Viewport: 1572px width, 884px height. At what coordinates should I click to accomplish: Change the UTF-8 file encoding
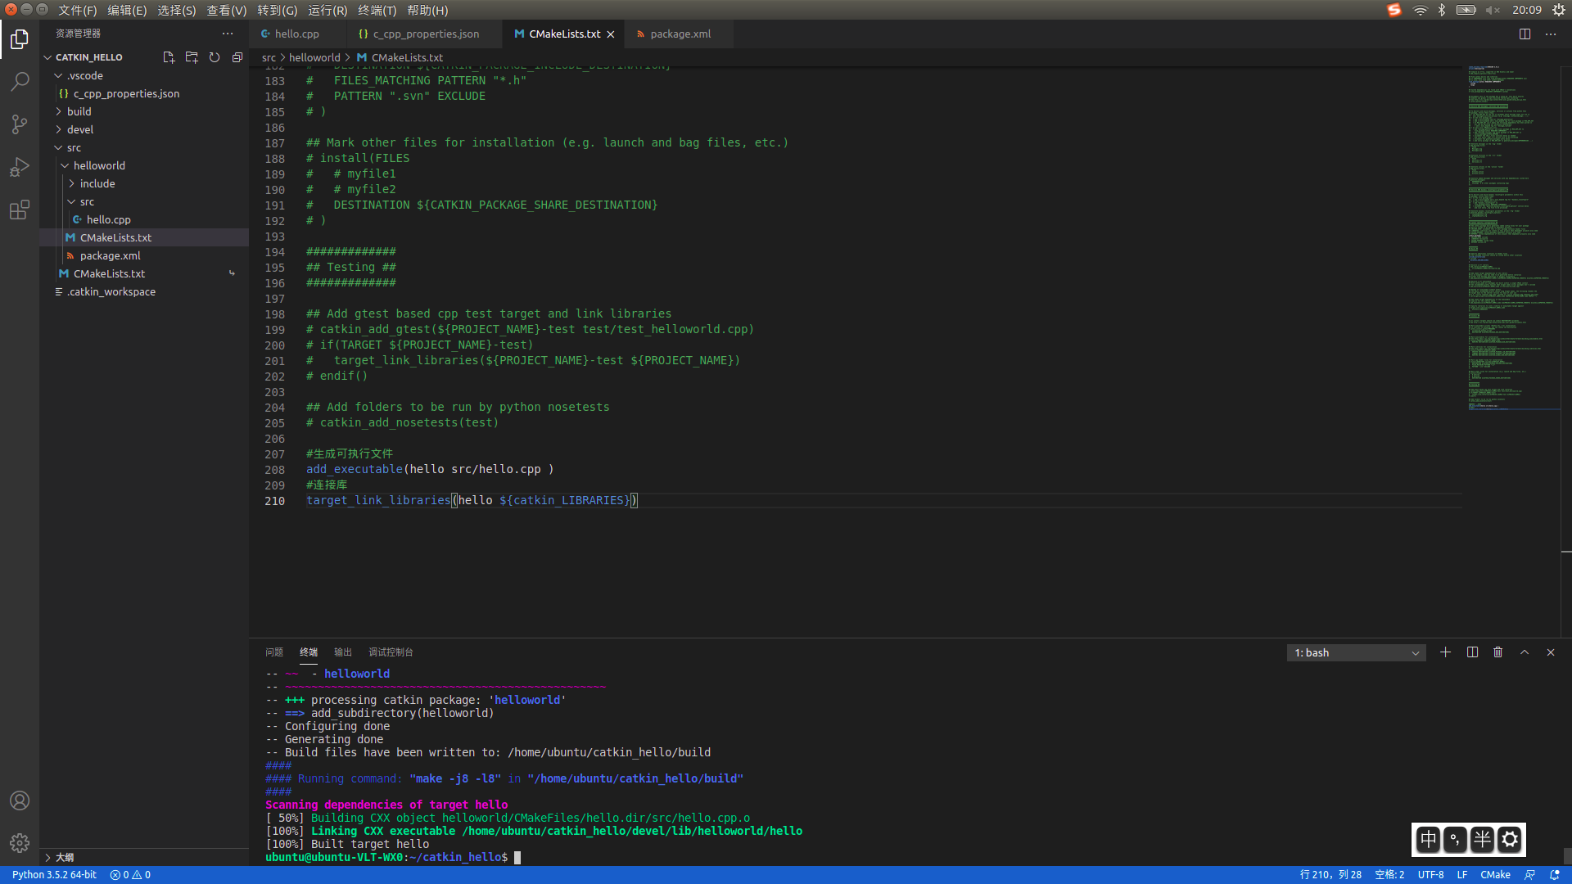(x=1431, y=874)
